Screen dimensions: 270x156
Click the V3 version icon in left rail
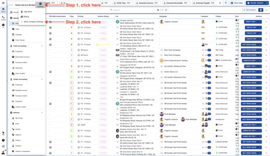point(3,133)
